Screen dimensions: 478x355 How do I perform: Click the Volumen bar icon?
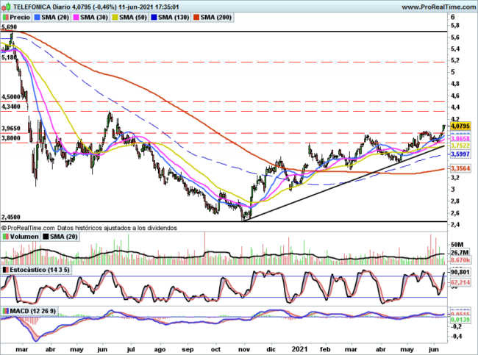[x=5, y=237]
